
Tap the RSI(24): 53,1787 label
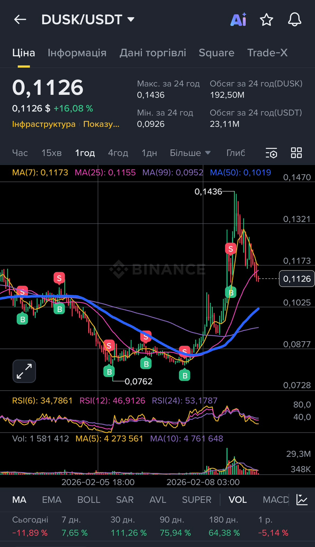(185, 401)
